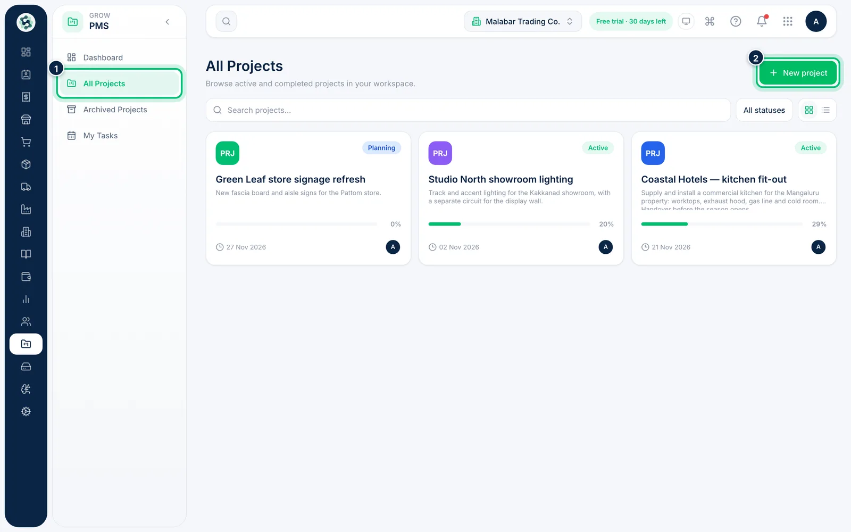Open the dashboard grid icon in dark sidebar

[26, 52]
